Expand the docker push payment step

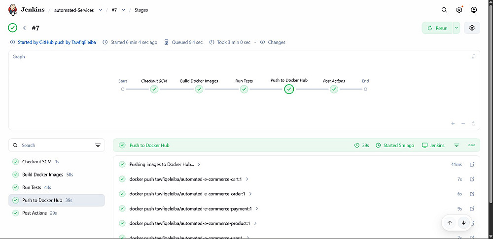click(257, 209)
